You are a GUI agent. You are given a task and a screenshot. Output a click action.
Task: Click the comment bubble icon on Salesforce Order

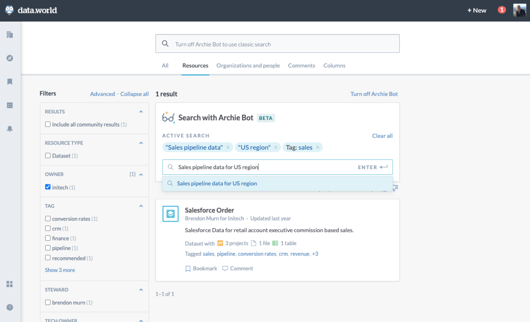click(x=225, y=269)
